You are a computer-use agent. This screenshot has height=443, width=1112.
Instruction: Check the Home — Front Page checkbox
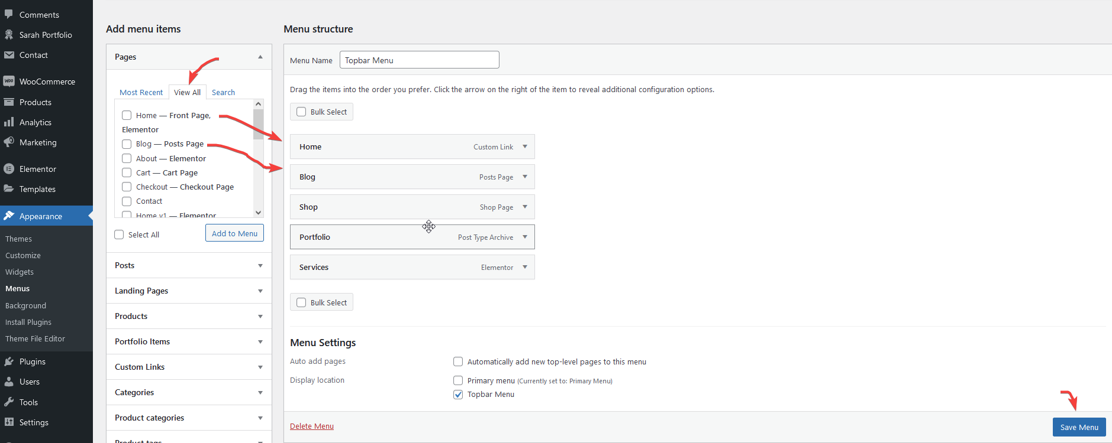[127, 115]
